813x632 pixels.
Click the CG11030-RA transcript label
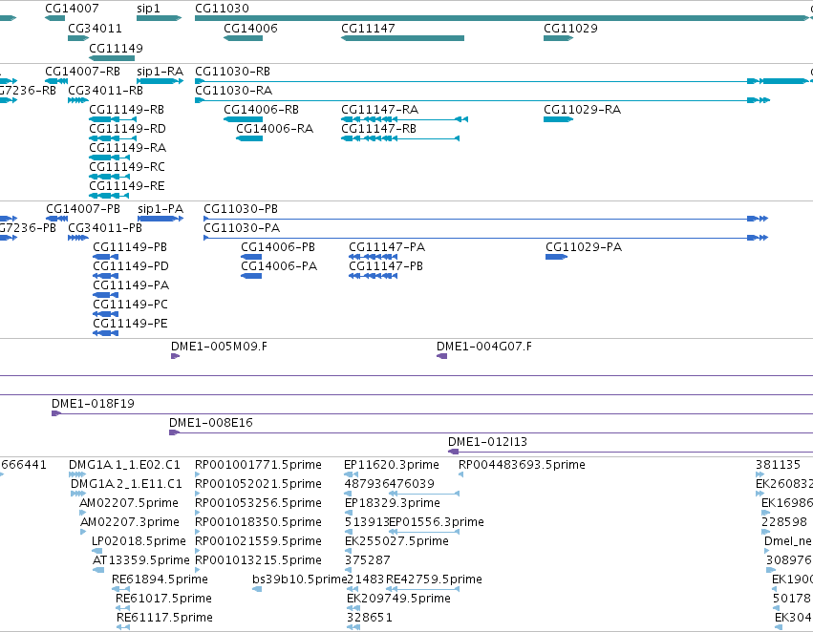click(233, 90)
